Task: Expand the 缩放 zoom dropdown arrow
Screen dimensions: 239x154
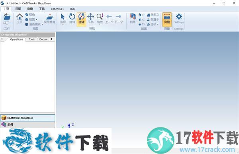Action: pos(100,25)
